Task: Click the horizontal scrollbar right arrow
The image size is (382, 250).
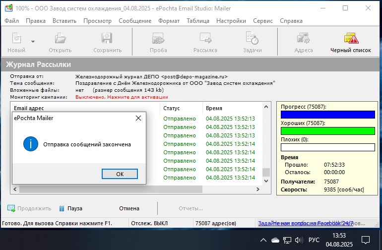Action: (258, 189)
